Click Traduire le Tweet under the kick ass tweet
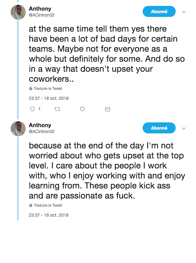The height and width of the screenshot is (263, 196). (48, 205)
